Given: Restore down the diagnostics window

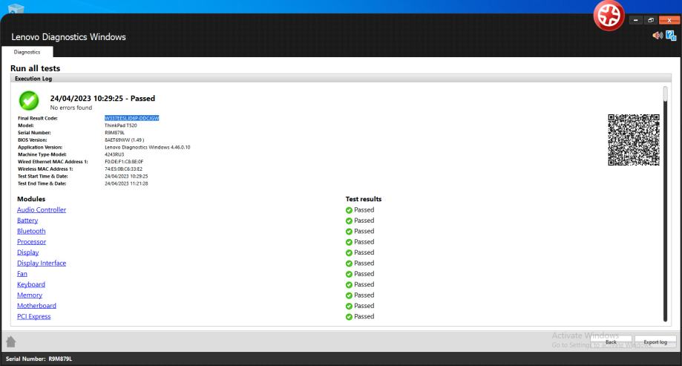Looking at the screenshot, I should [651, 20].
